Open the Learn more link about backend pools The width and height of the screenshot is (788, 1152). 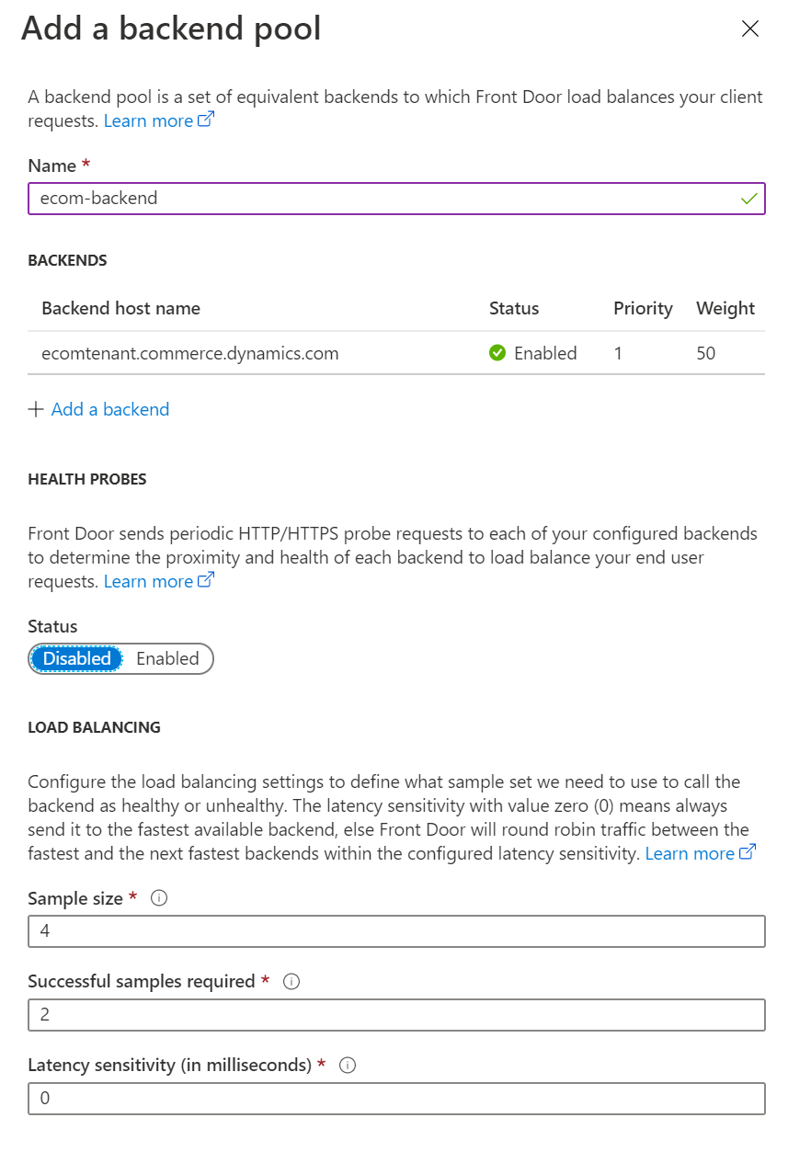point(148,120)
